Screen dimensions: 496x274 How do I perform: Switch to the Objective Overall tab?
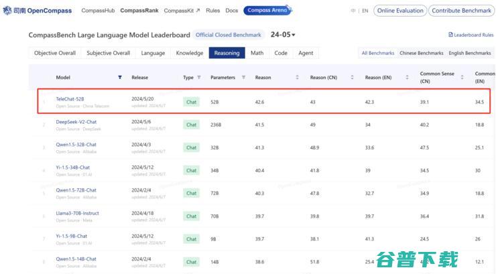coord(55,53)
